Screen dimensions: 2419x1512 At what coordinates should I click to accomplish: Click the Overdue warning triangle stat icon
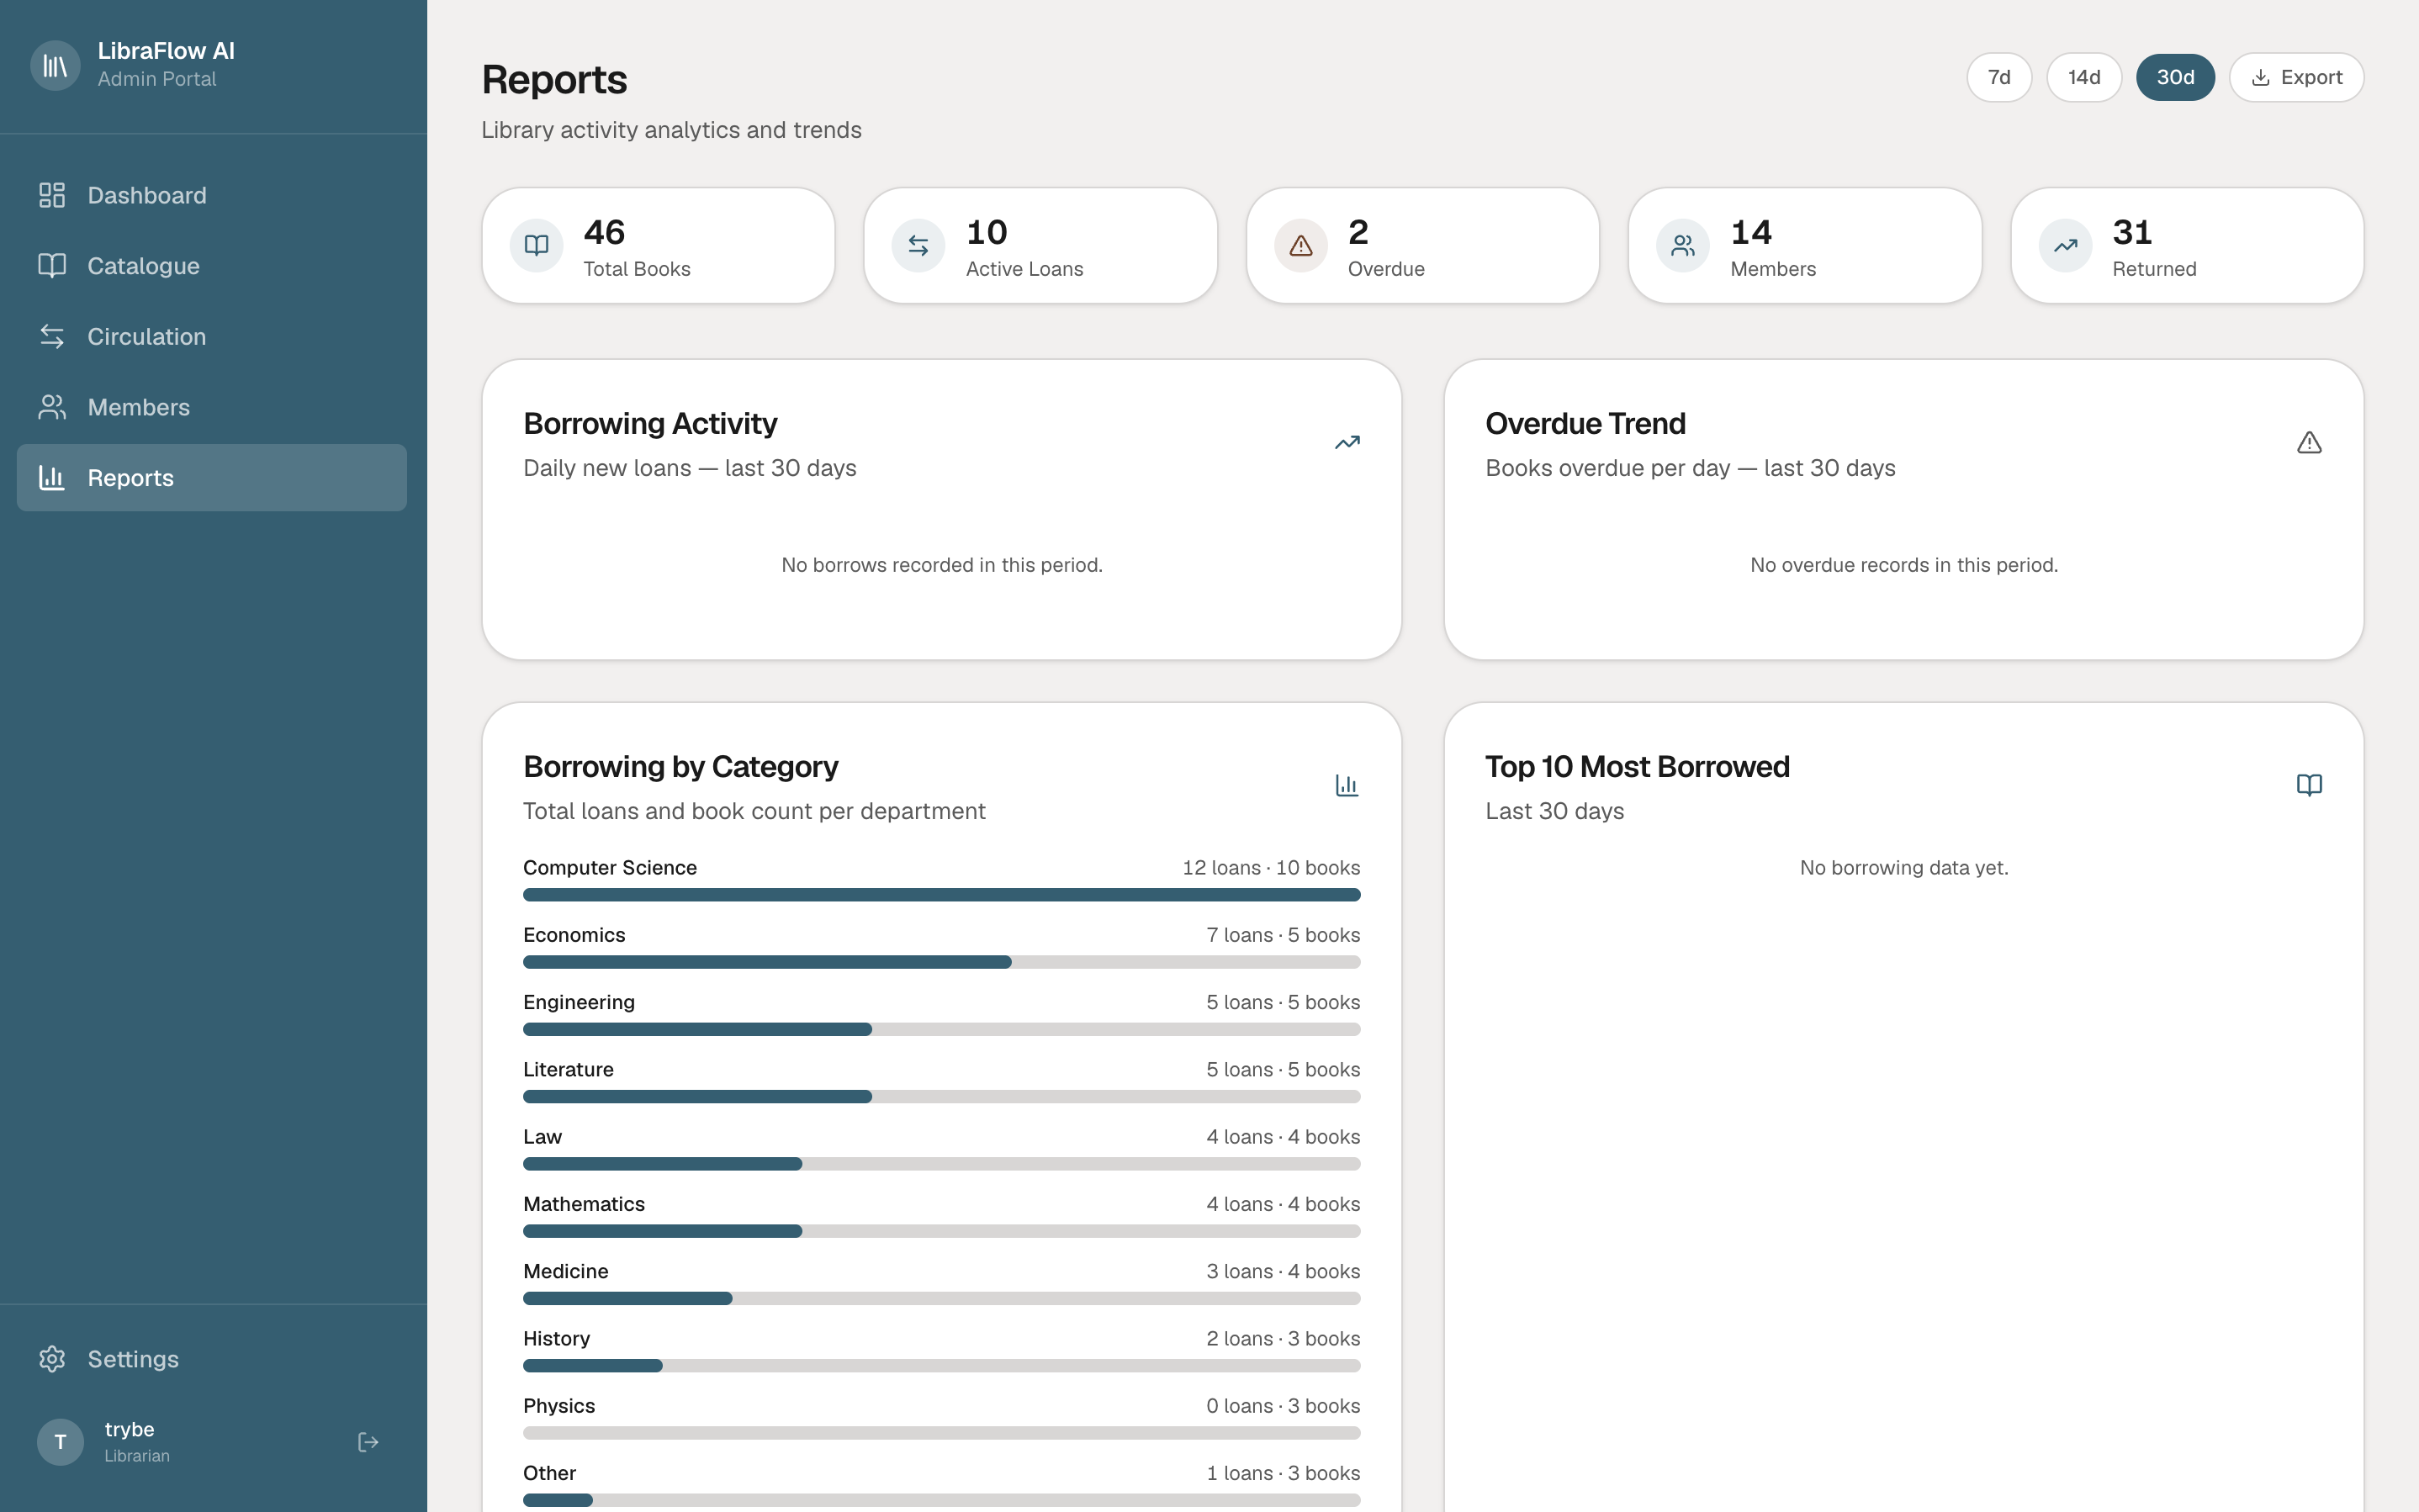tap(1301, 245)
